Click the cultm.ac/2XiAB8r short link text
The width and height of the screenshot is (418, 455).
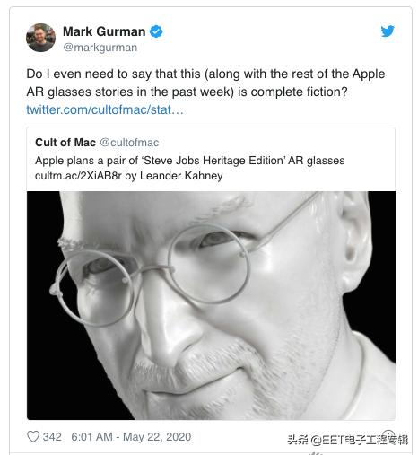(78, 176)
